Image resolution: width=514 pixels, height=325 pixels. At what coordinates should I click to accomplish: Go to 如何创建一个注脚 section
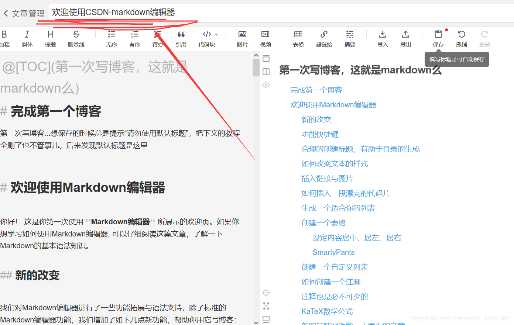tap(331, 282)
